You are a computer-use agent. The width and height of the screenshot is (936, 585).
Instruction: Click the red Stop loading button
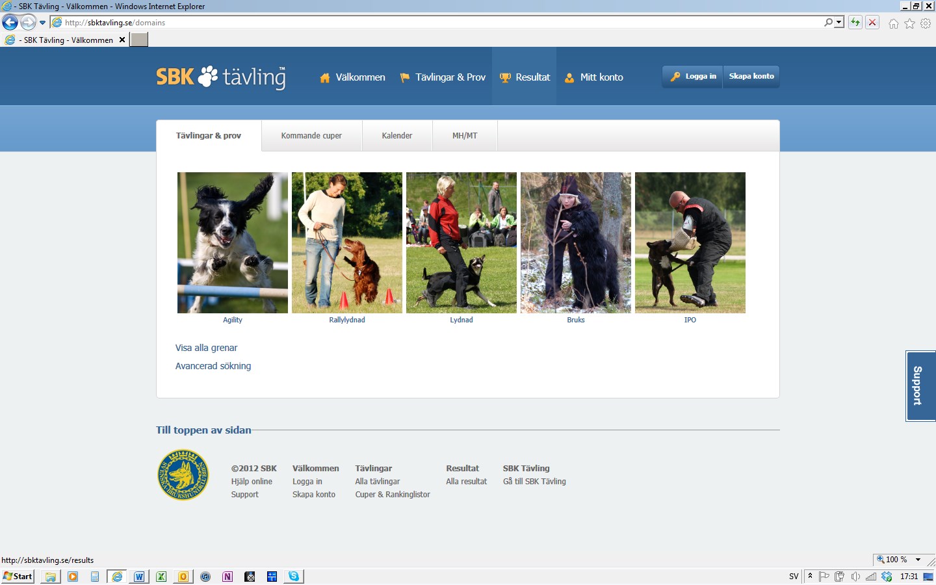pos(872,22)
